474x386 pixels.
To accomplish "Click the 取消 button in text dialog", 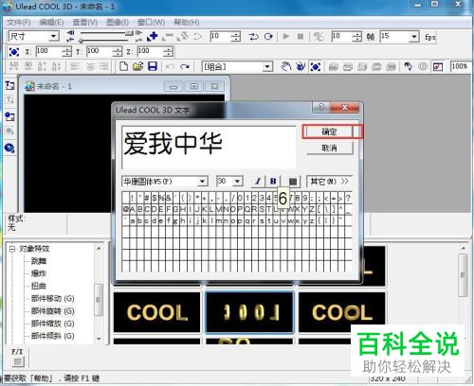I will pyautogui.click(x=329, y=148).
